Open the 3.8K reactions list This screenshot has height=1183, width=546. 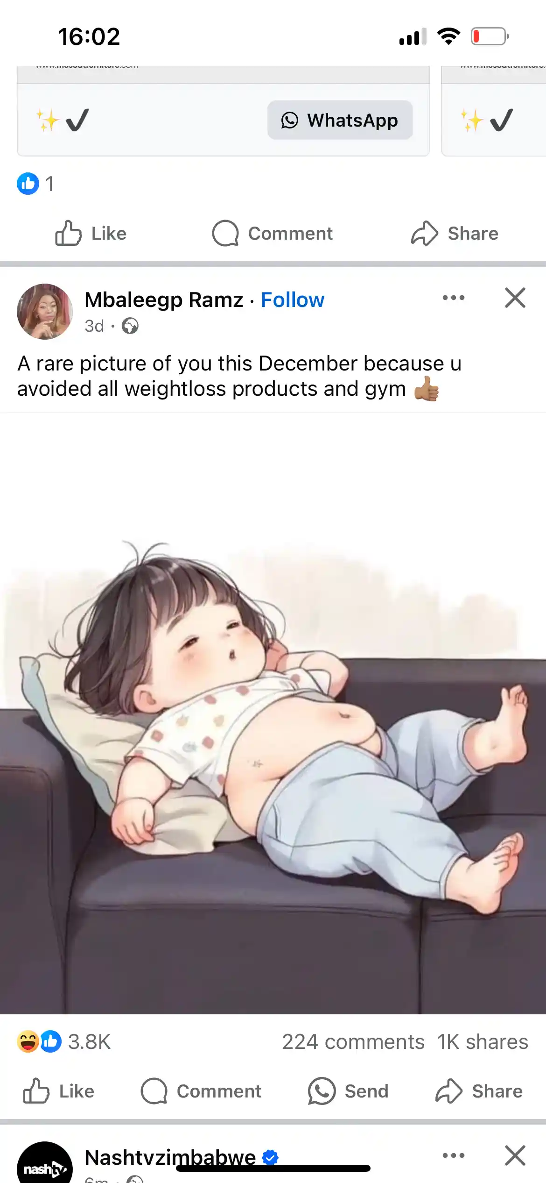click(x=64, y=1042)
